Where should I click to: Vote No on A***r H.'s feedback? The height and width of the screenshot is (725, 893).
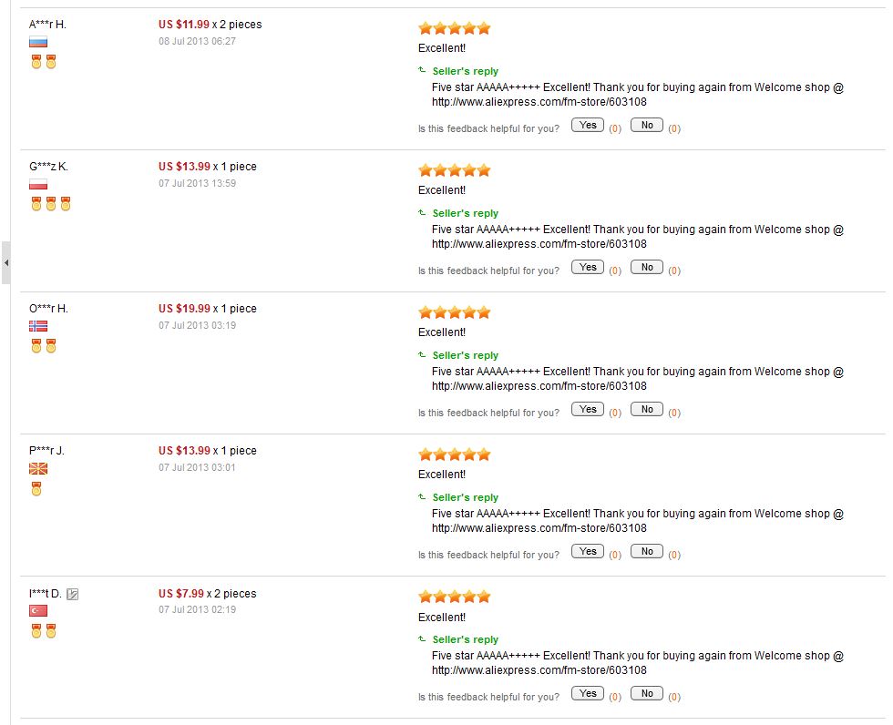(x=647, y=125)
